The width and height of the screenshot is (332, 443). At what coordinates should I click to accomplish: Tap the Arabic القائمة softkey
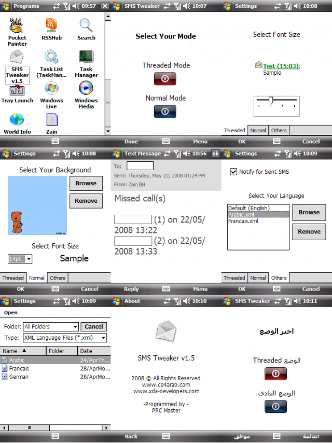coord(311,436)
